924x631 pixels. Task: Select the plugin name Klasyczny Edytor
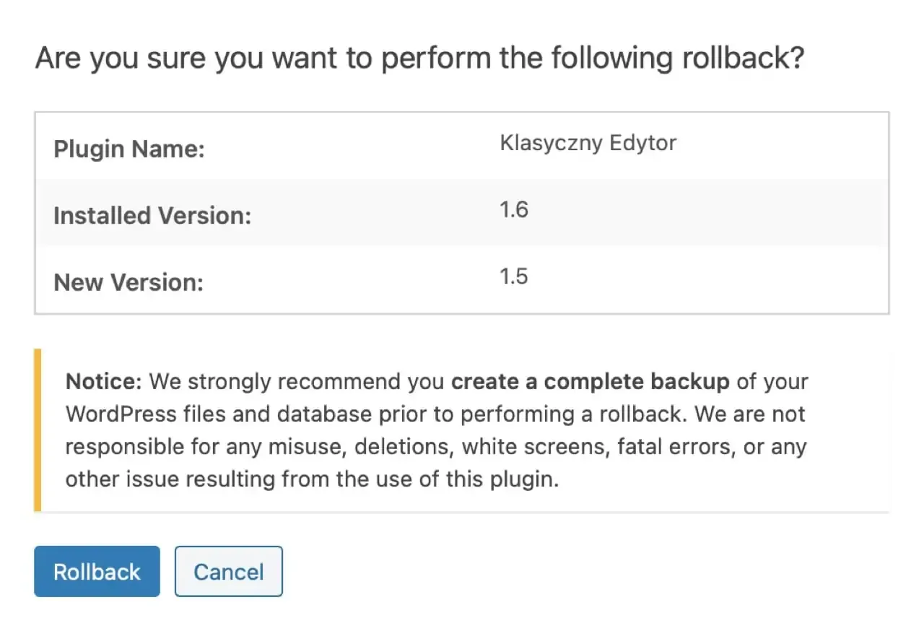coord(588,143)
